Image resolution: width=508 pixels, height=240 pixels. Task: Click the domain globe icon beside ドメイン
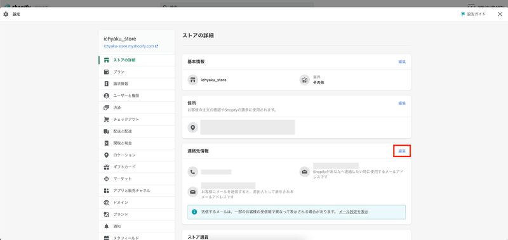tap(106, 203)
